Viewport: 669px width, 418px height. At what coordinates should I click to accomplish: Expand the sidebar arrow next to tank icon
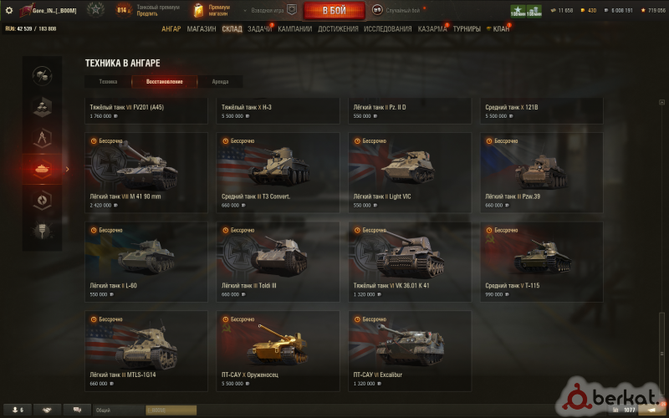pyautogui.click(x=67, y=170)
